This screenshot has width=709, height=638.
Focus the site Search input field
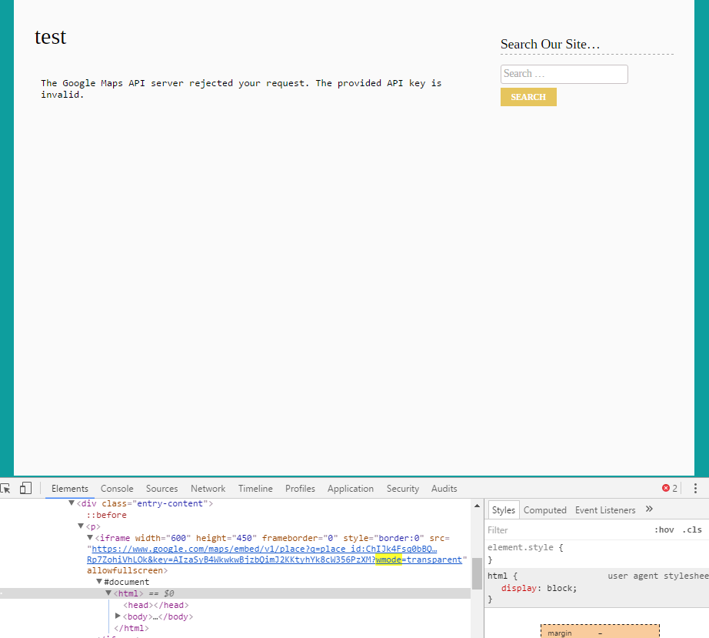click(564, 74)
